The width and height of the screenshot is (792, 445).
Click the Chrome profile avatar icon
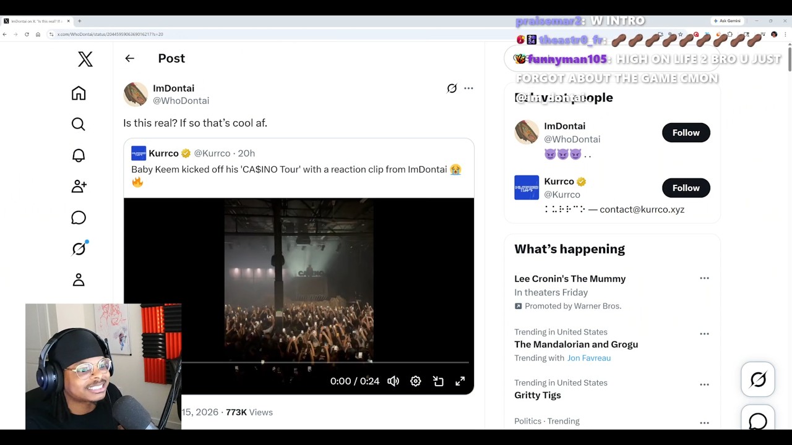(774, 35)
